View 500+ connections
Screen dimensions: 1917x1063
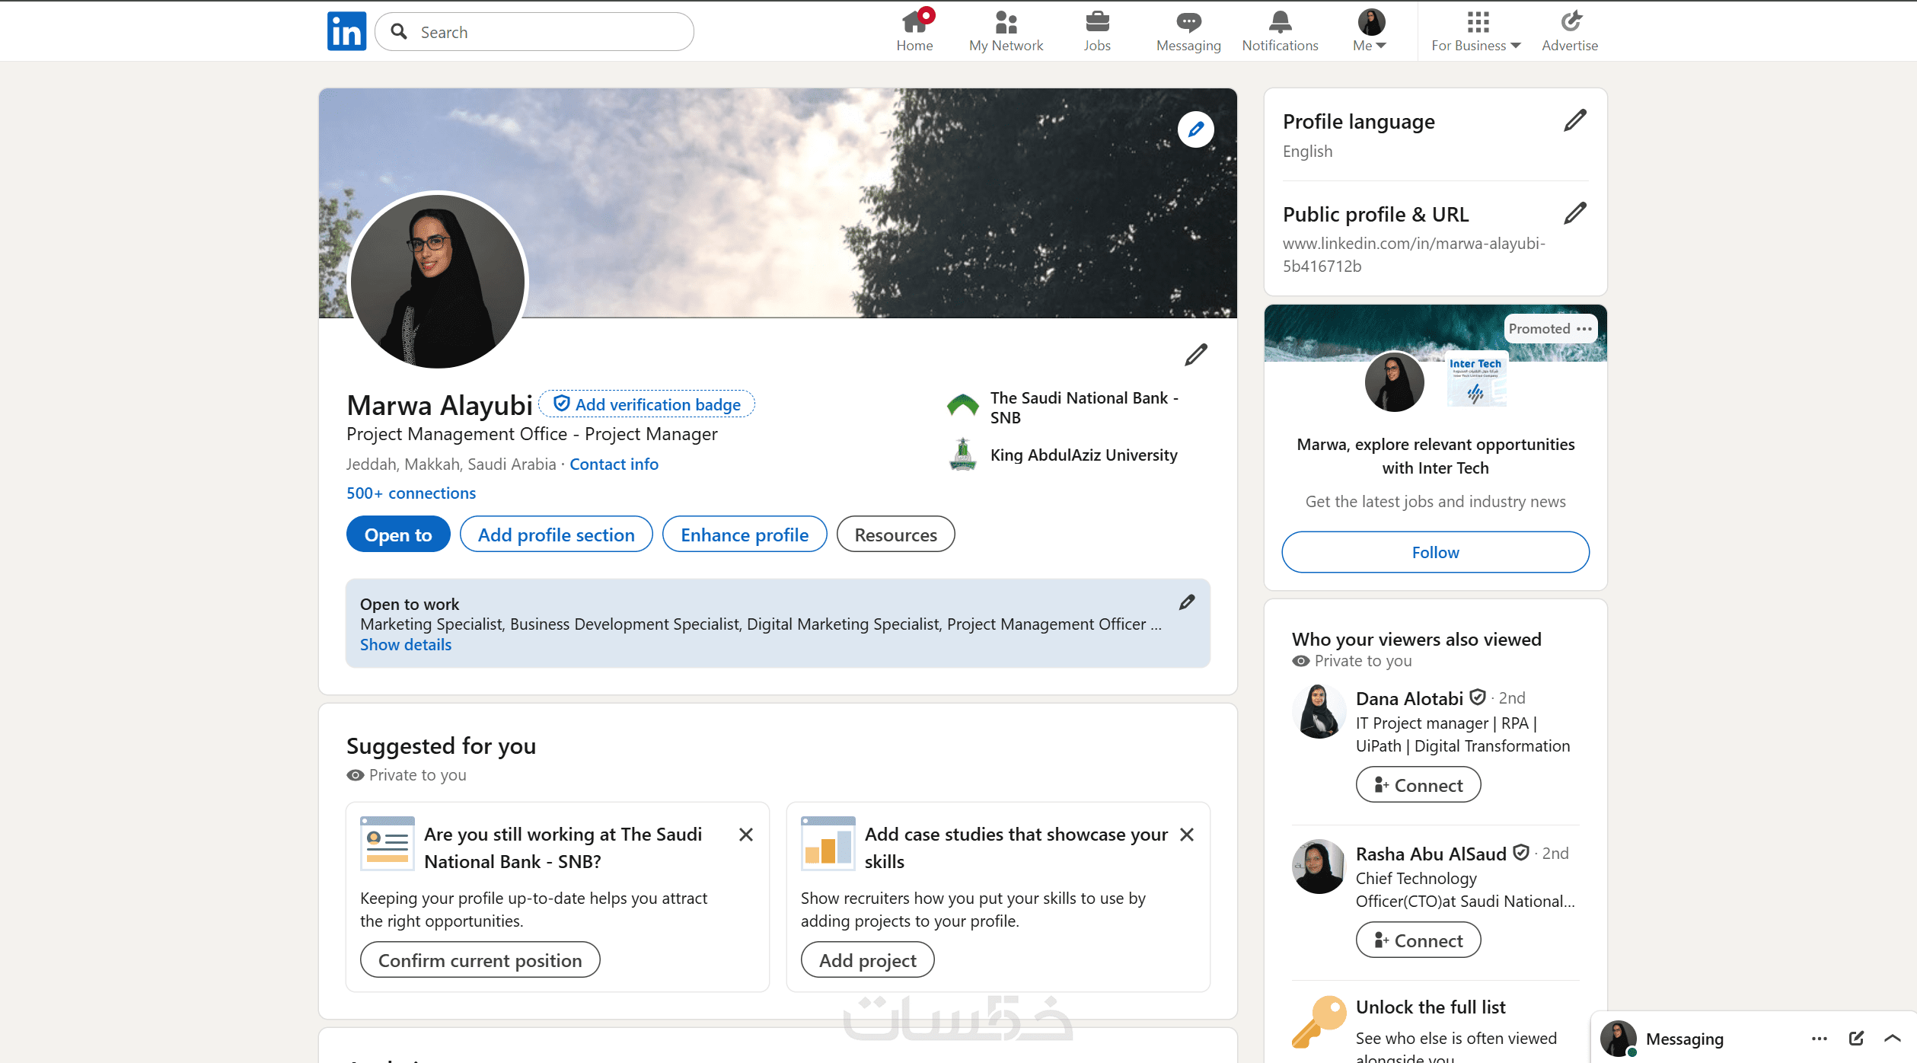point(411,493)
